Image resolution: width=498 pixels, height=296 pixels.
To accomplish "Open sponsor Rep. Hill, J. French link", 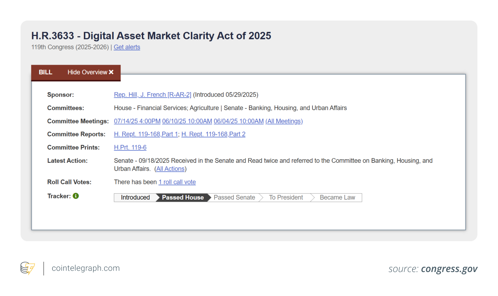I will coord(152,95).
